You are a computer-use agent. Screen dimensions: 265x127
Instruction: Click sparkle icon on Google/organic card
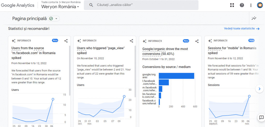(144, 41)
